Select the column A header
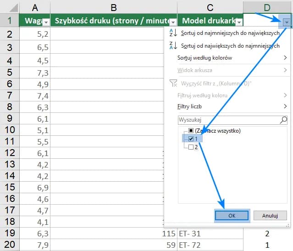The width and height of the screenshot is (293, 251). (35, 8)
